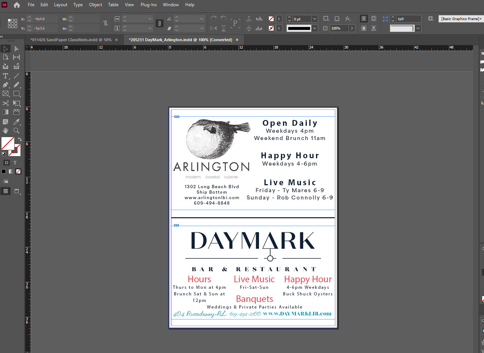Click Swap Fill and Stroke arrow
Image resolution: width=484 pixels, height=353 pixels.
pos(20,139)
